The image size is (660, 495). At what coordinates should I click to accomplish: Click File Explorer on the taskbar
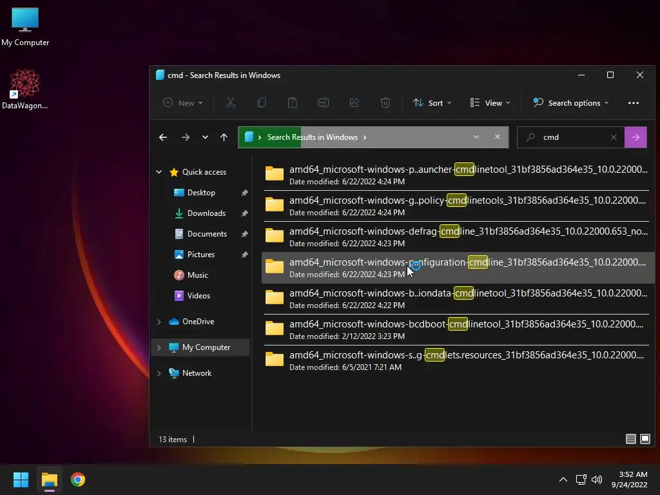coord(49,480)
